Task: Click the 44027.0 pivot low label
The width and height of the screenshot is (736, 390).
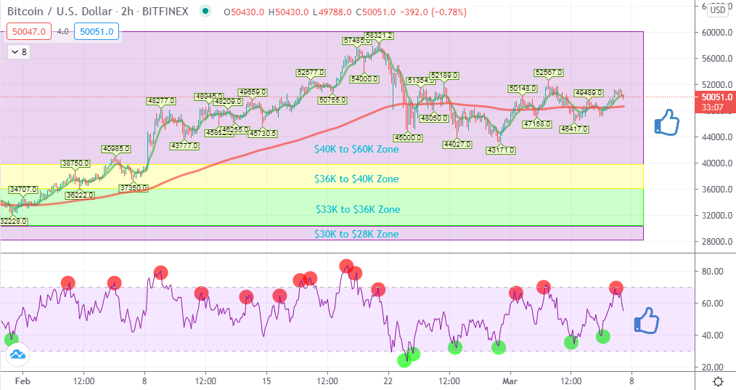Action: (x=457, y=145)
